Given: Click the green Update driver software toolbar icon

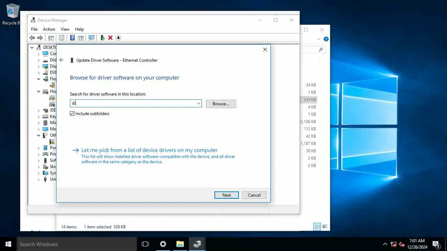Looking at the screenshot, I should (x=102, y=38).
